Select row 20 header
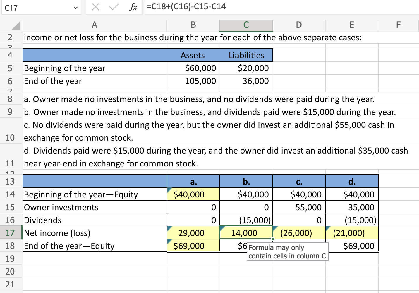The width and height of the screenshot is (419, 293). tap(10, 272)
